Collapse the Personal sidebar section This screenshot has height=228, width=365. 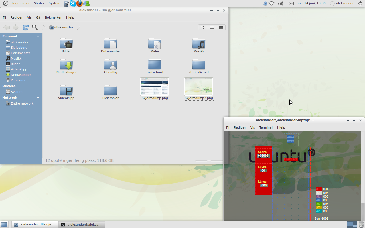pos(38,36)
